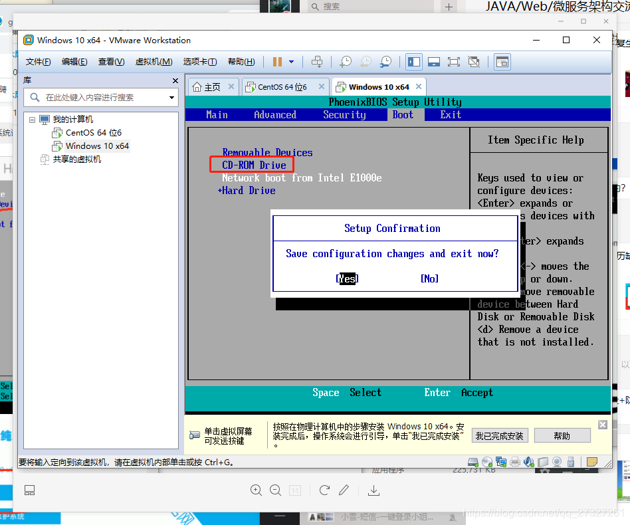Click the 1:1 original size icon

click(x=295, y=490)
